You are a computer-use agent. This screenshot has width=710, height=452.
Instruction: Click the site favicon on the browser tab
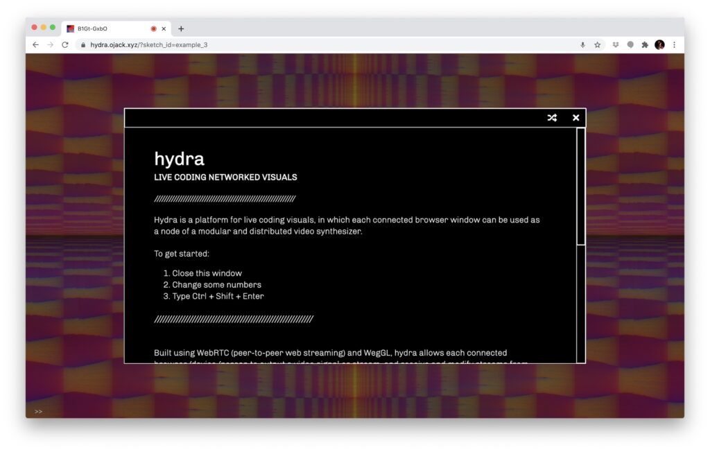(70, 28)
